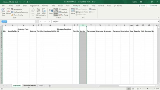This screenshot has width=160, height=90.
Task: Click the Insert Function fx icon
Action: click(x=49, y=21)
